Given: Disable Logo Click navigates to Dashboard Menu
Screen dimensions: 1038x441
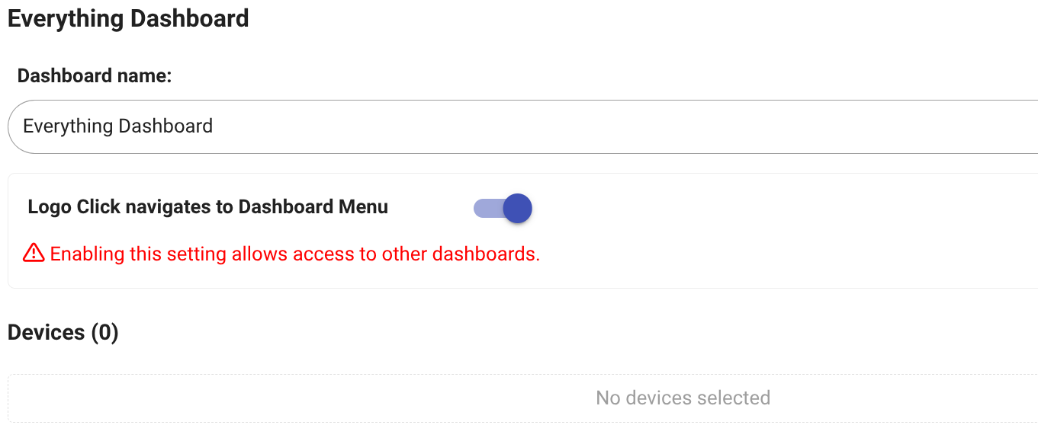Looking at the screenshot, I should (x=503, y=208).
